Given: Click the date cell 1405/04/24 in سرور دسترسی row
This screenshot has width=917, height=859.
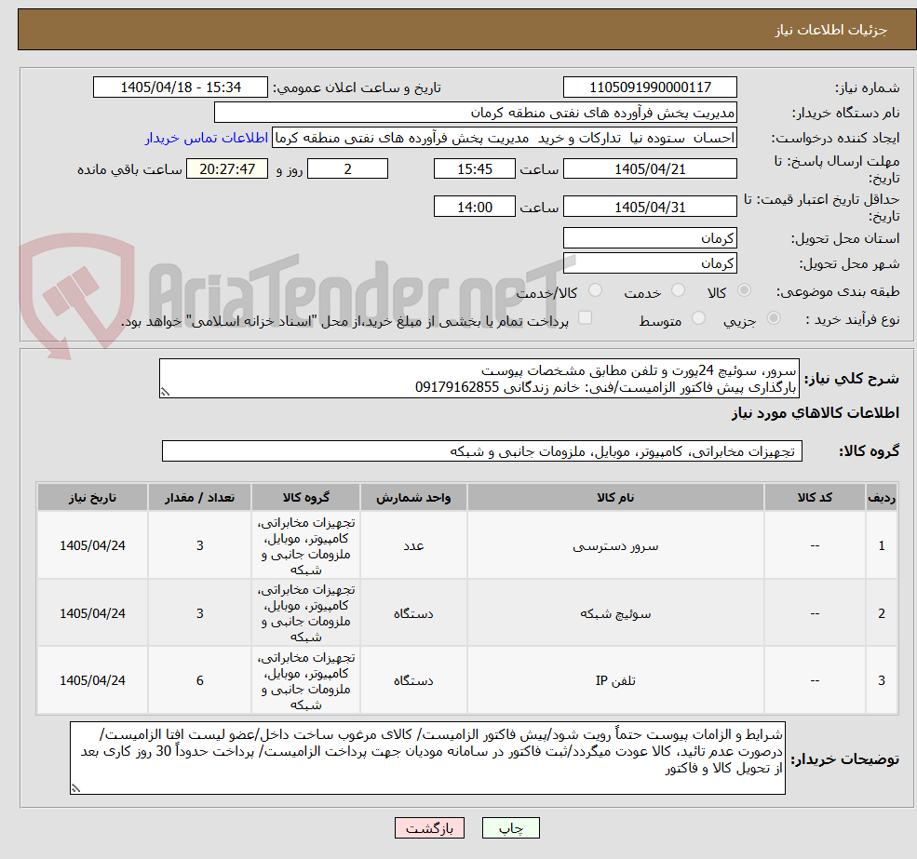Looking at the screenshot, I should [92, 545].
